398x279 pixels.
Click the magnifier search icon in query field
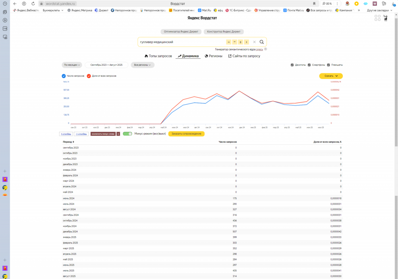[262, 42]
